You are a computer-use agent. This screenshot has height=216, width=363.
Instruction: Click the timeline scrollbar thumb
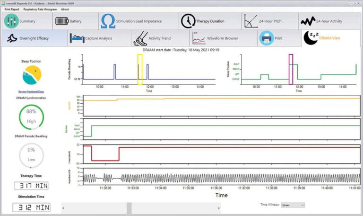(x=129, y=208)
